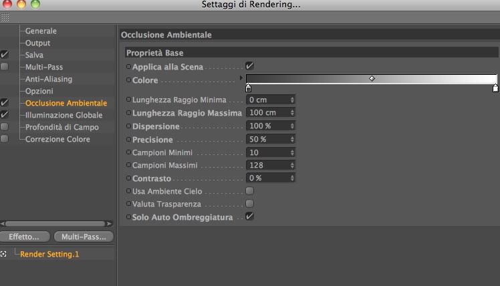The image size is (500, 286).
Task: Click the animation dot beside Colore
Action: pos(128,81)
